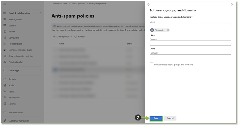Screen dimensions: 239x126
Task: Check Exclude these users, groups and domains
Action: (x=151, y=64)
